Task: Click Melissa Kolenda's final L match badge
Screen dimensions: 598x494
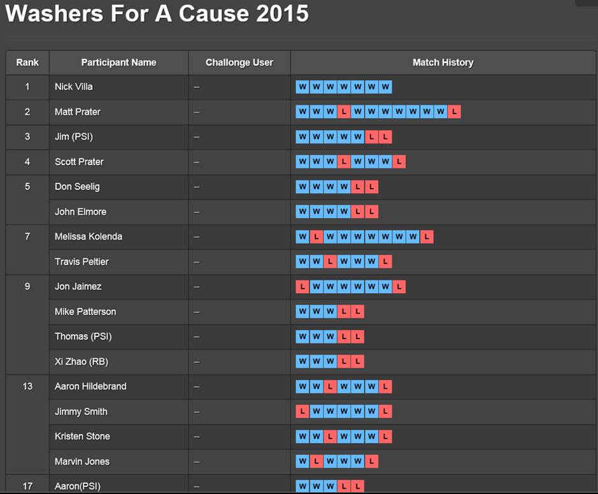Action: pyautogui.click(x=427, y=236)
